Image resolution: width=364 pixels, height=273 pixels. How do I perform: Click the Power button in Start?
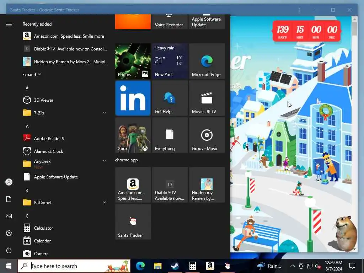point(9,250)
